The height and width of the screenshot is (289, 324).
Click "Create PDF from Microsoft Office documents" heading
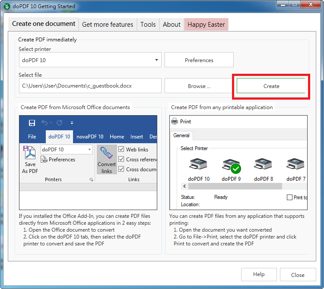click(75, 107)
